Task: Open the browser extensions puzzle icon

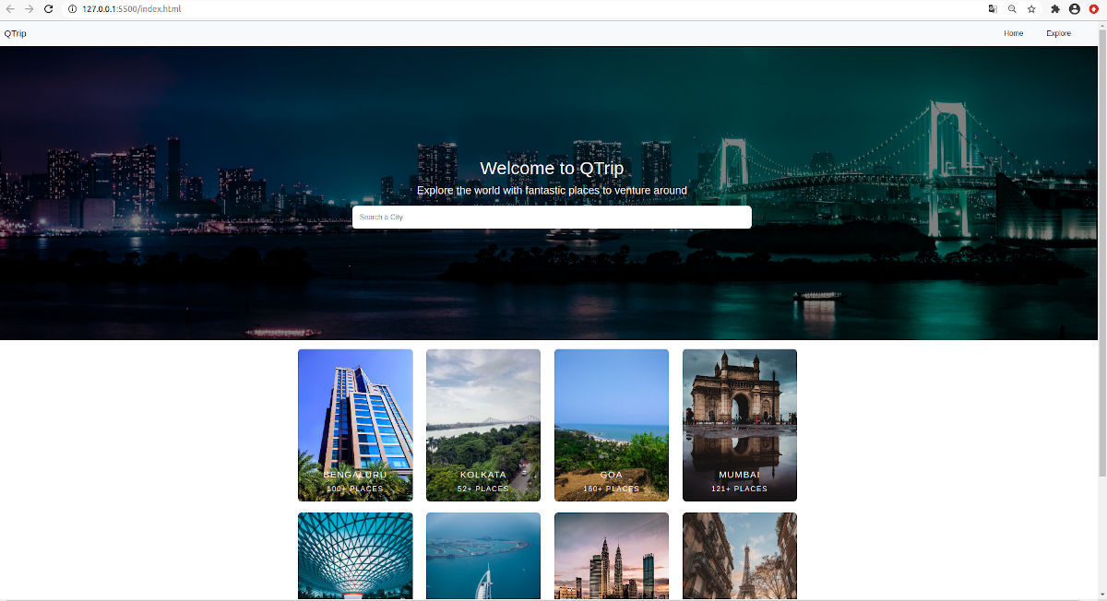Action: (1054, 9)
